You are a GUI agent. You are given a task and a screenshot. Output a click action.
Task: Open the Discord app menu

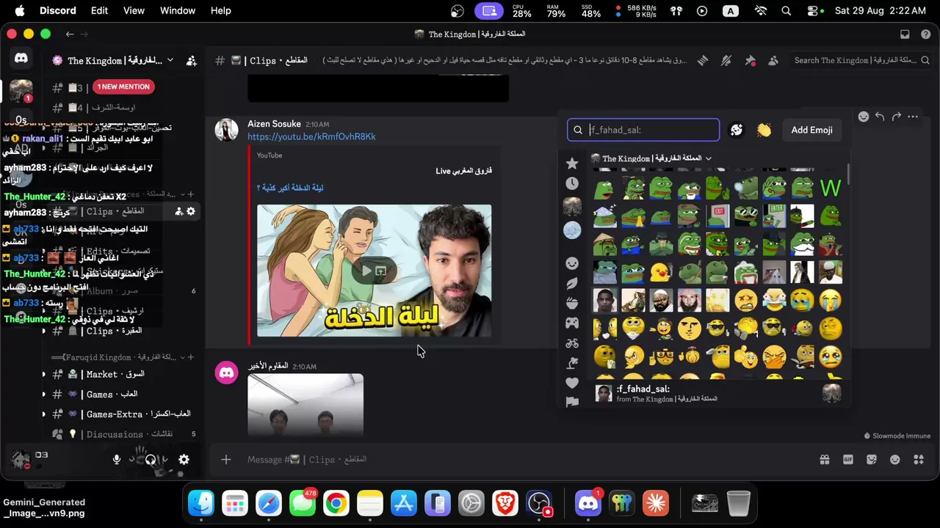pyautogui.click(x=58, y=11)
